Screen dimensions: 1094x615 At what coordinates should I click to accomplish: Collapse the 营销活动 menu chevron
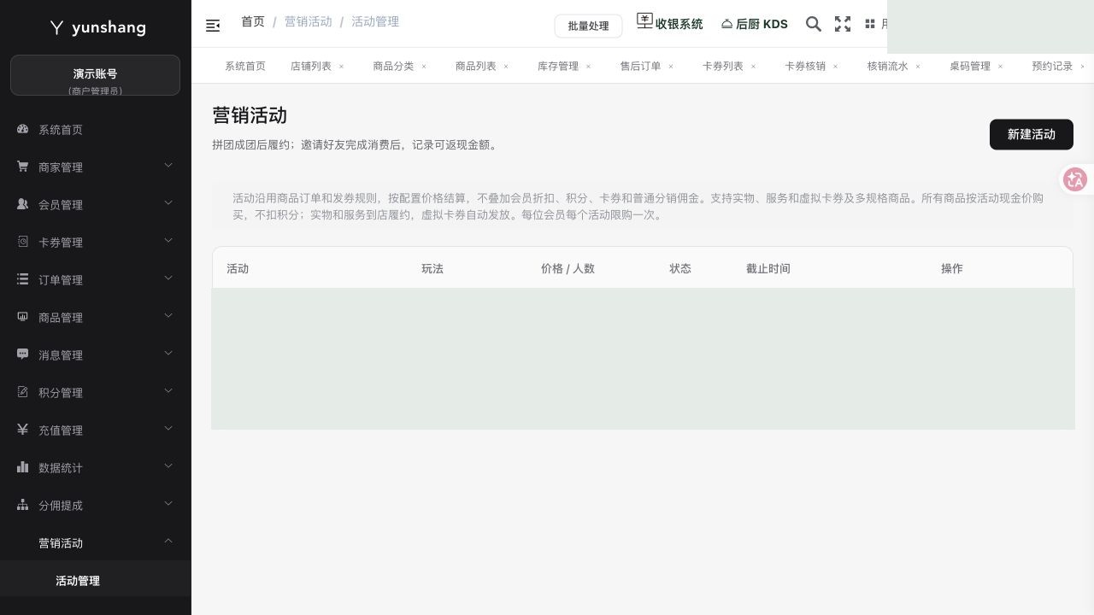tap(168, 541)
